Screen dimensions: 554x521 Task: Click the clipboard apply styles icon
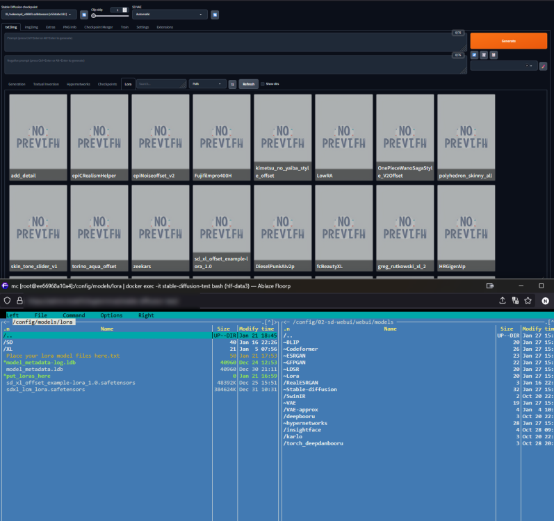point(494,55)
